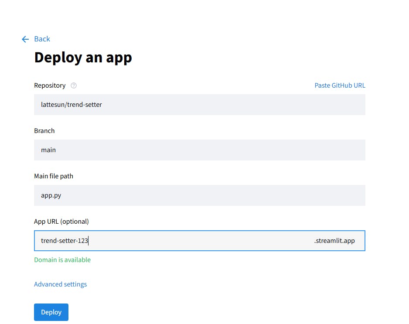
Task: Click the app.py file name text
Action: click(51, 195)
